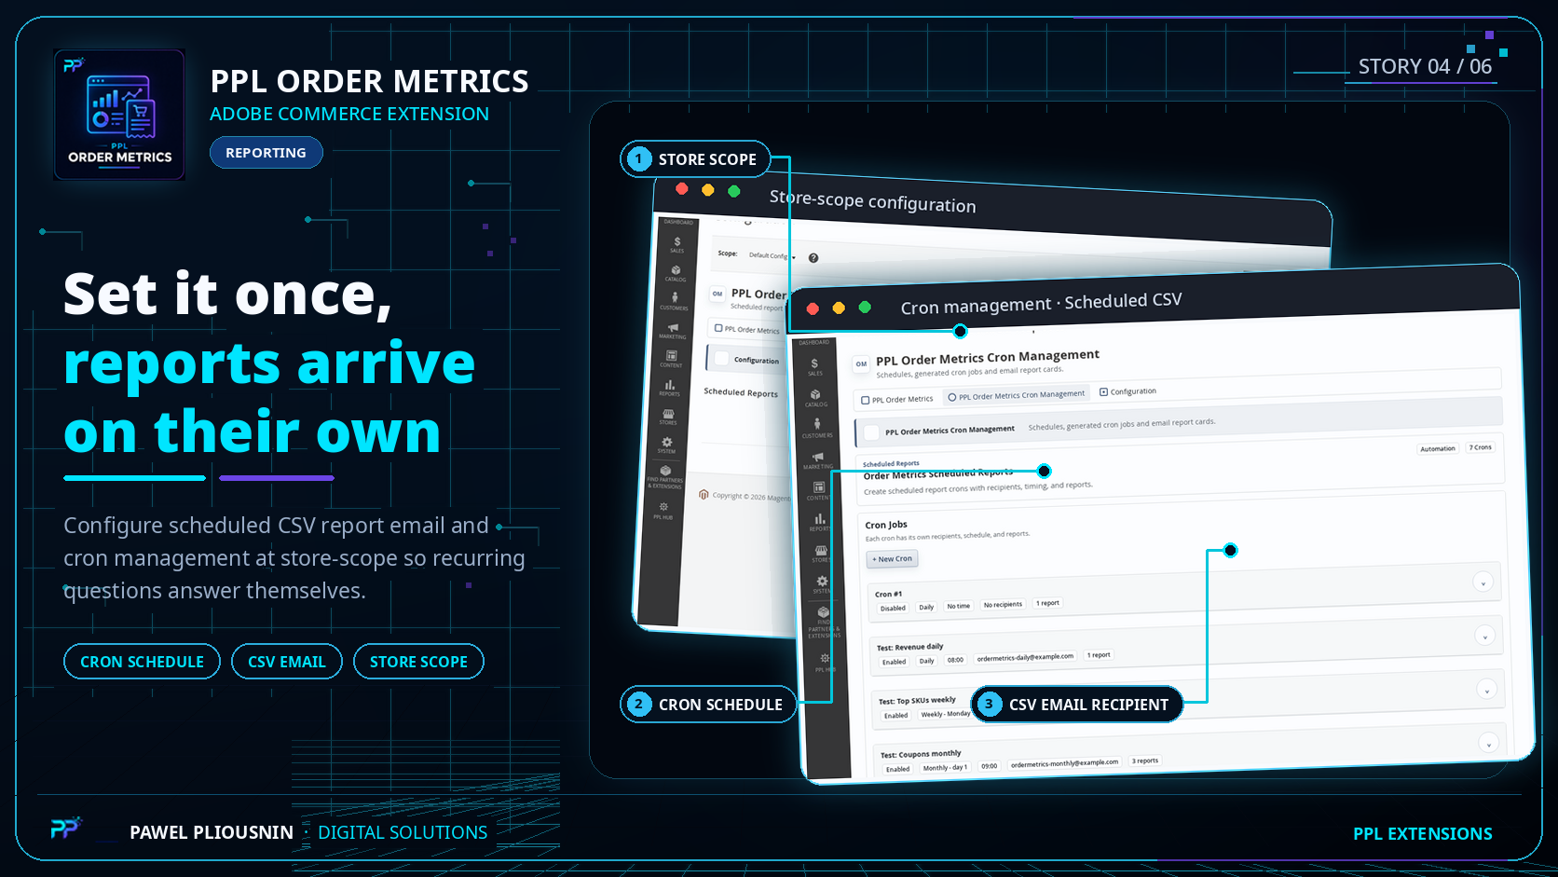The width and height of the screenshot is (1558, 877).
Task: Click the + New Cron button
Action: (893, 559)
